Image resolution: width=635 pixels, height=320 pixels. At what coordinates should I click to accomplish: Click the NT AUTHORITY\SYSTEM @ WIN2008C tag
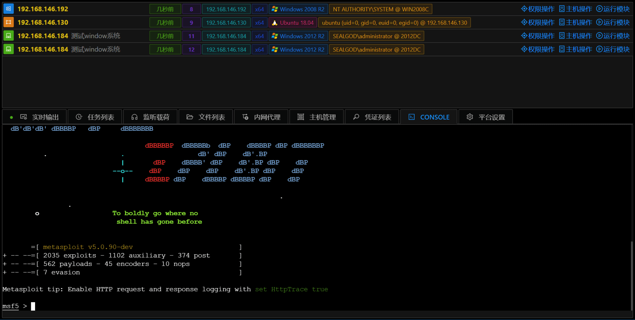(381, 9)
